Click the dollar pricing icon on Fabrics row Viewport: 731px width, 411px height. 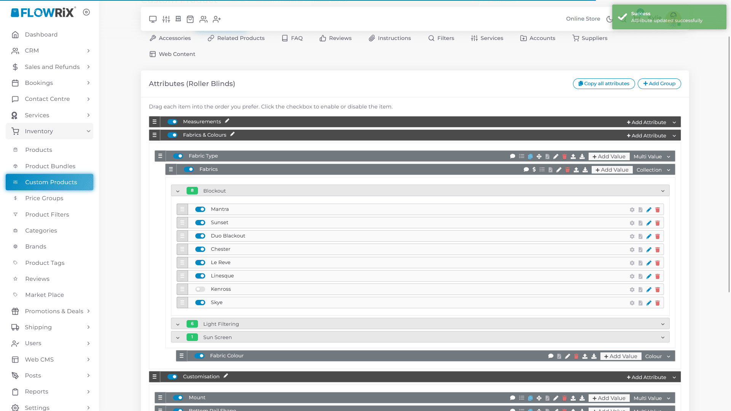[x=534, y=170]
